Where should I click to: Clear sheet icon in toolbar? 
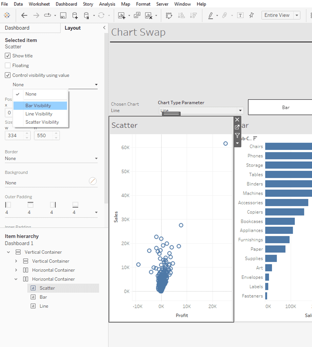coord(149,15)
